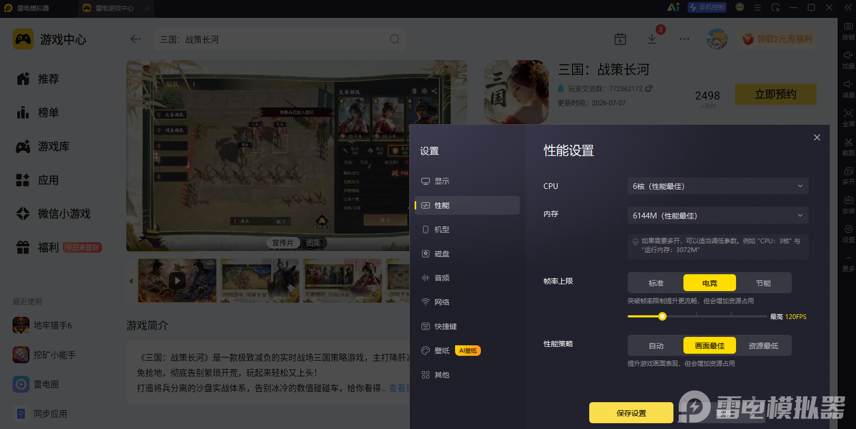Click 保存设置 to save settings

[x=631, y=413]
